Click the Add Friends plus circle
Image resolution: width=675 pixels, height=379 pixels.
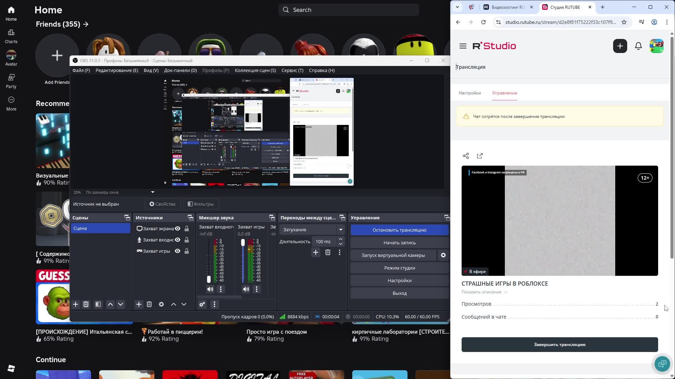[57, 55]
